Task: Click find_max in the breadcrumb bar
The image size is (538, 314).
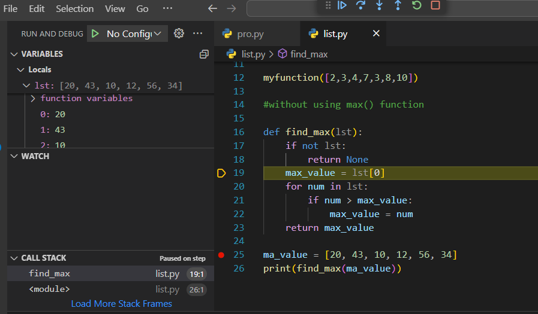Action: pos(308,54)
